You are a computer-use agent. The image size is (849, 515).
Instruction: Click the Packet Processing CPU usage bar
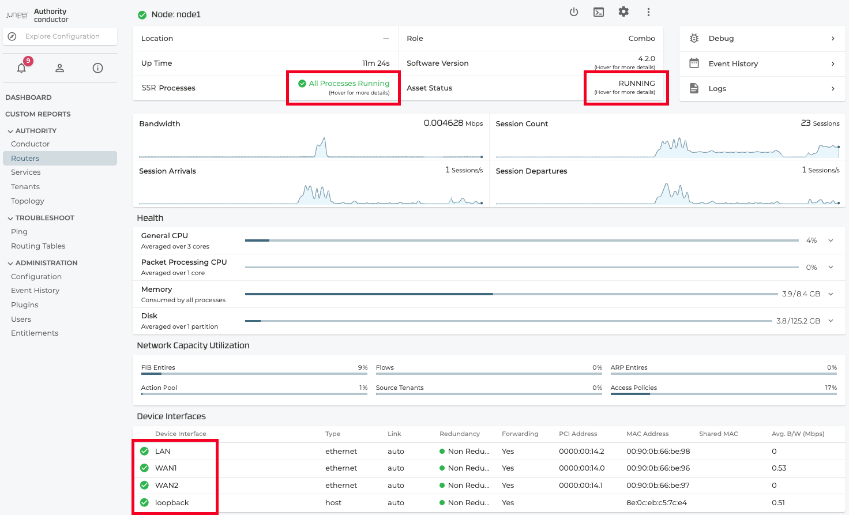click(521, 268)
